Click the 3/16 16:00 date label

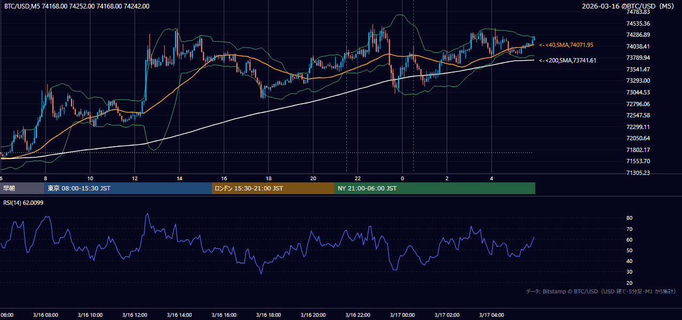(224, 315)
